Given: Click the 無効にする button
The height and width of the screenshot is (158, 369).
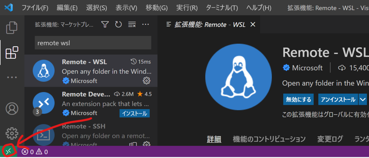Looking at the screenshot, I should coord(298,100).
